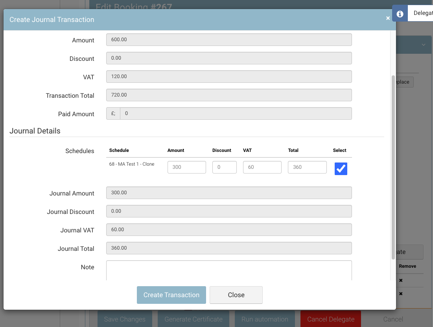
Task: Collapse the panel using top-right chevron
Action: click(x=424, y=45)
